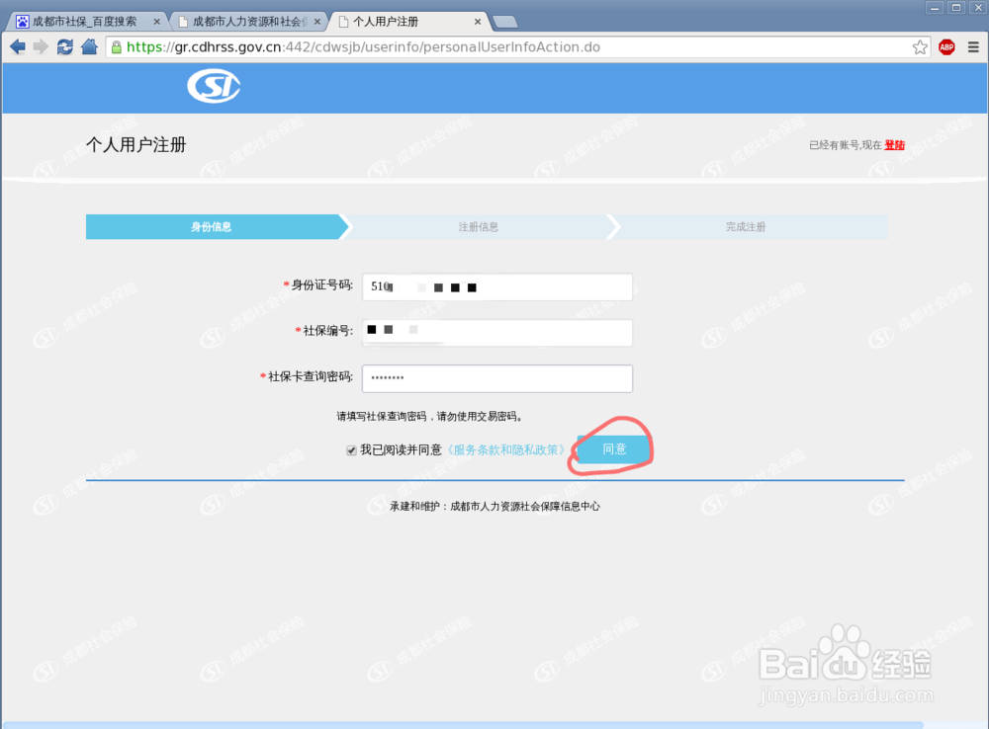
Task: Click the browser back navigation arrow
Action: (17, 46)
